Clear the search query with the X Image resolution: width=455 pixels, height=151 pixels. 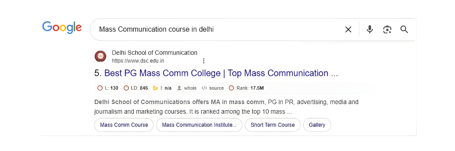348,29
